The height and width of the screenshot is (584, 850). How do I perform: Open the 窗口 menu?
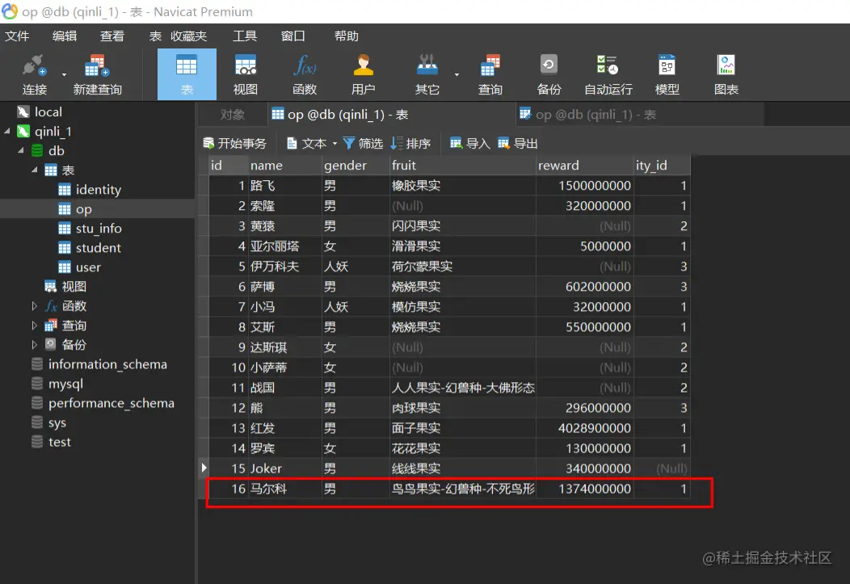[292, 36]
